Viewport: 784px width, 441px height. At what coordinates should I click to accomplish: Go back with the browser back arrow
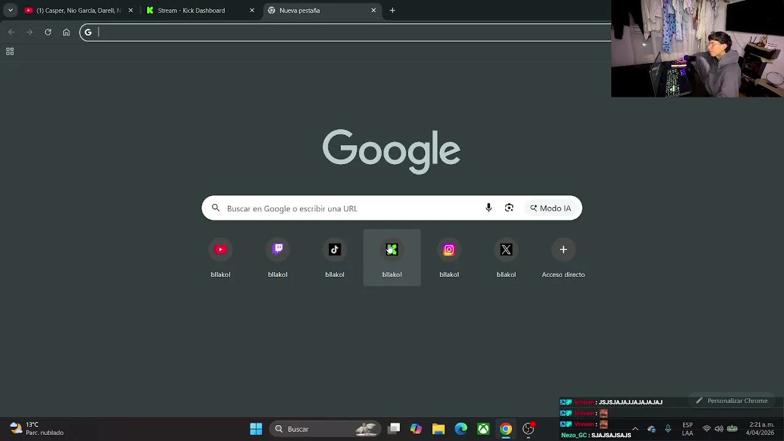(x=11, y=32)
